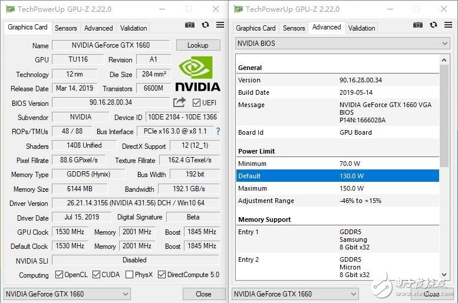
Task: Click the GPU field TU116
Action: pyautogui.click(x=78, y=59)
